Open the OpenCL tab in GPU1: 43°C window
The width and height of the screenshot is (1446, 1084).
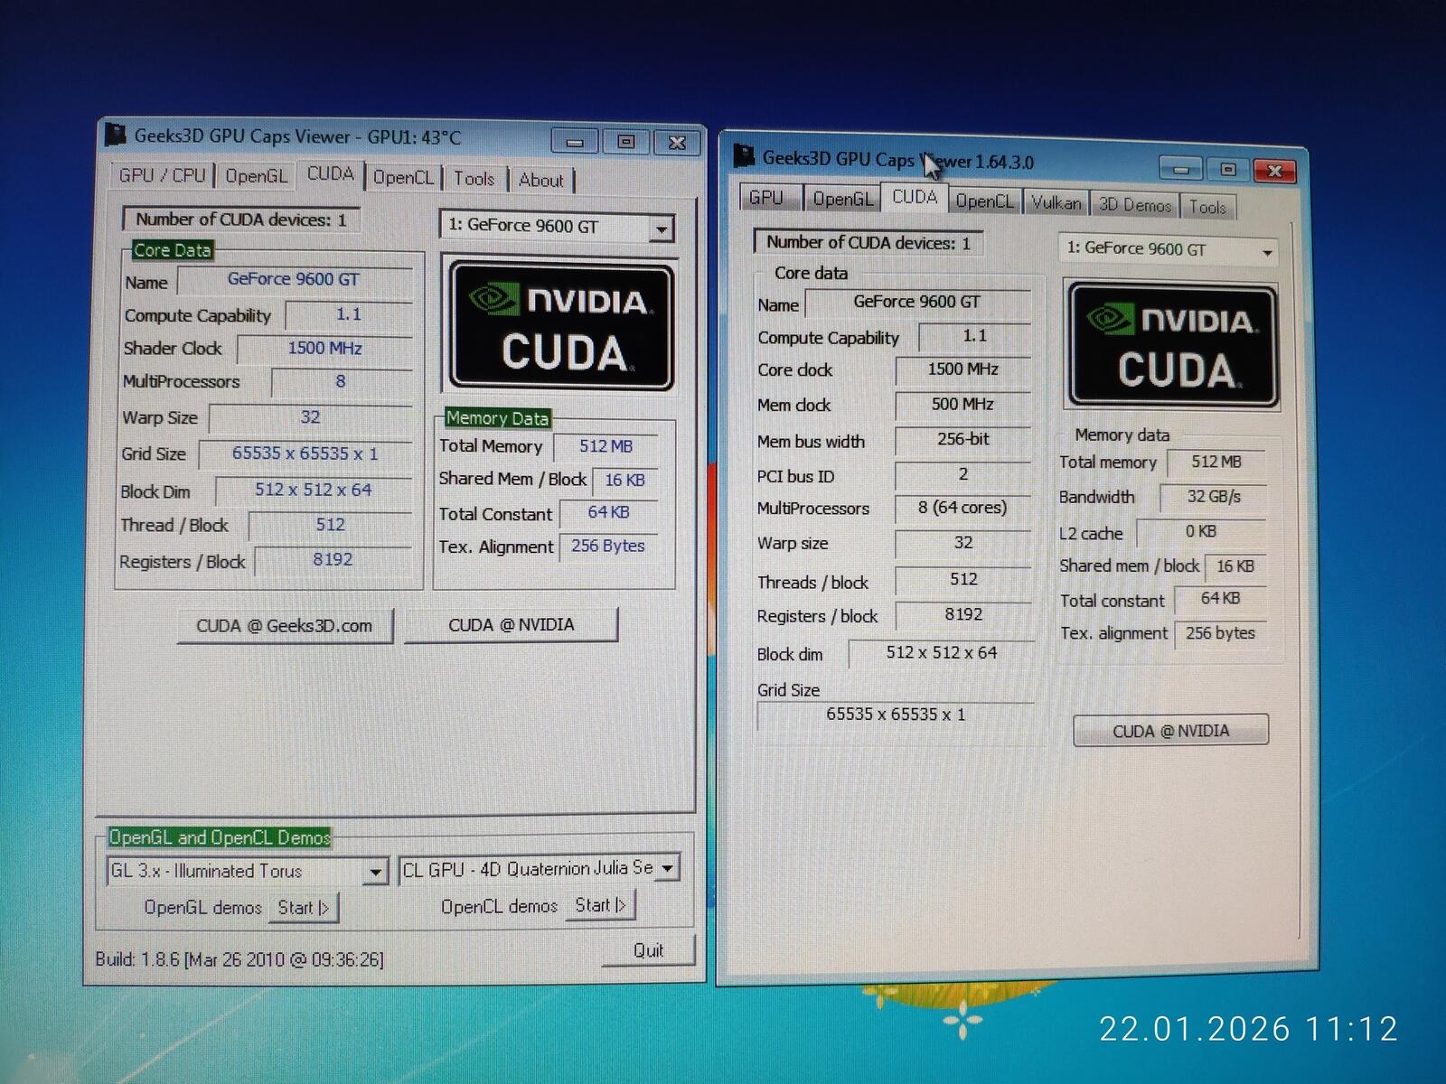point(403,178)
